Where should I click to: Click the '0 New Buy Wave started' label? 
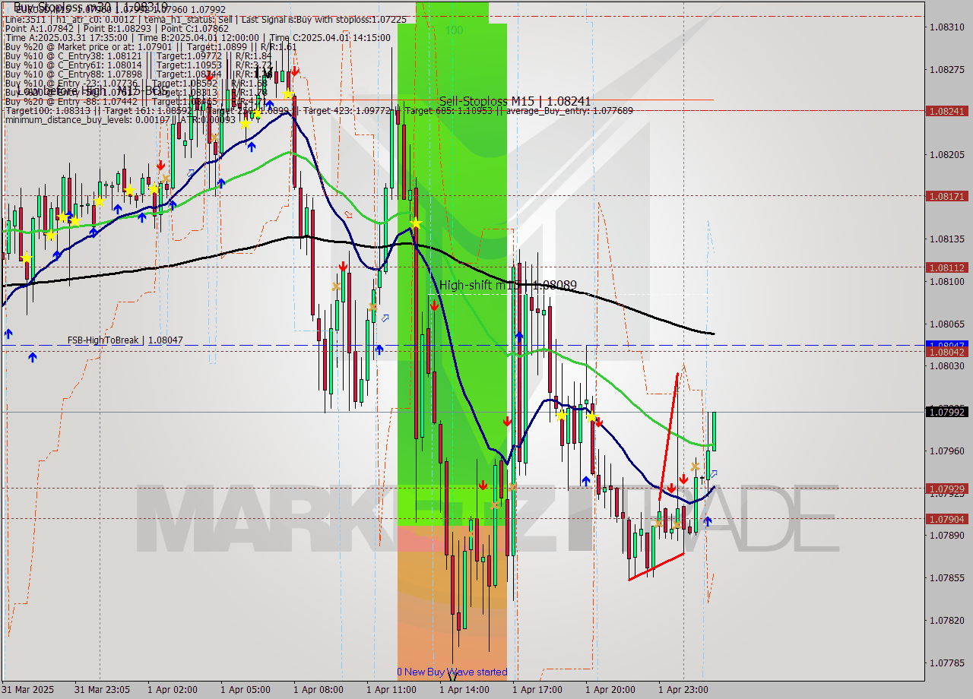click(x=452, y=672)
